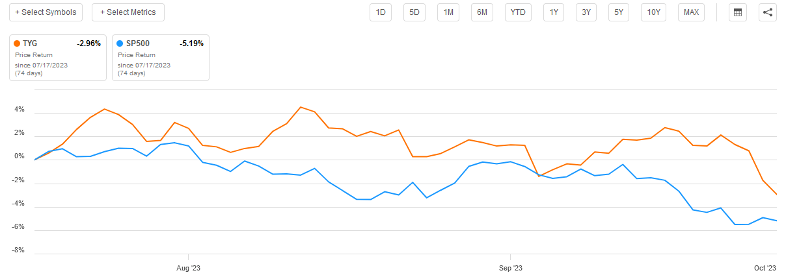Show the 1M time range
The width and height of the screenshot is (786, 277).
click(x=448, y=12)
